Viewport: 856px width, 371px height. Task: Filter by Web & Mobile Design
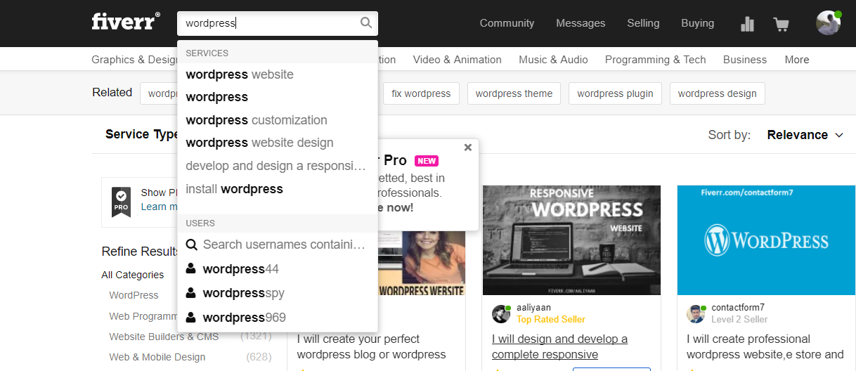(157, 357)
